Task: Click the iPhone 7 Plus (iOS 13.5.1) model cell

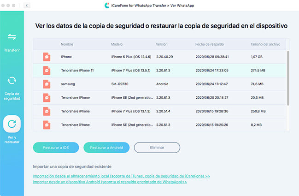Action: (131, 71)
